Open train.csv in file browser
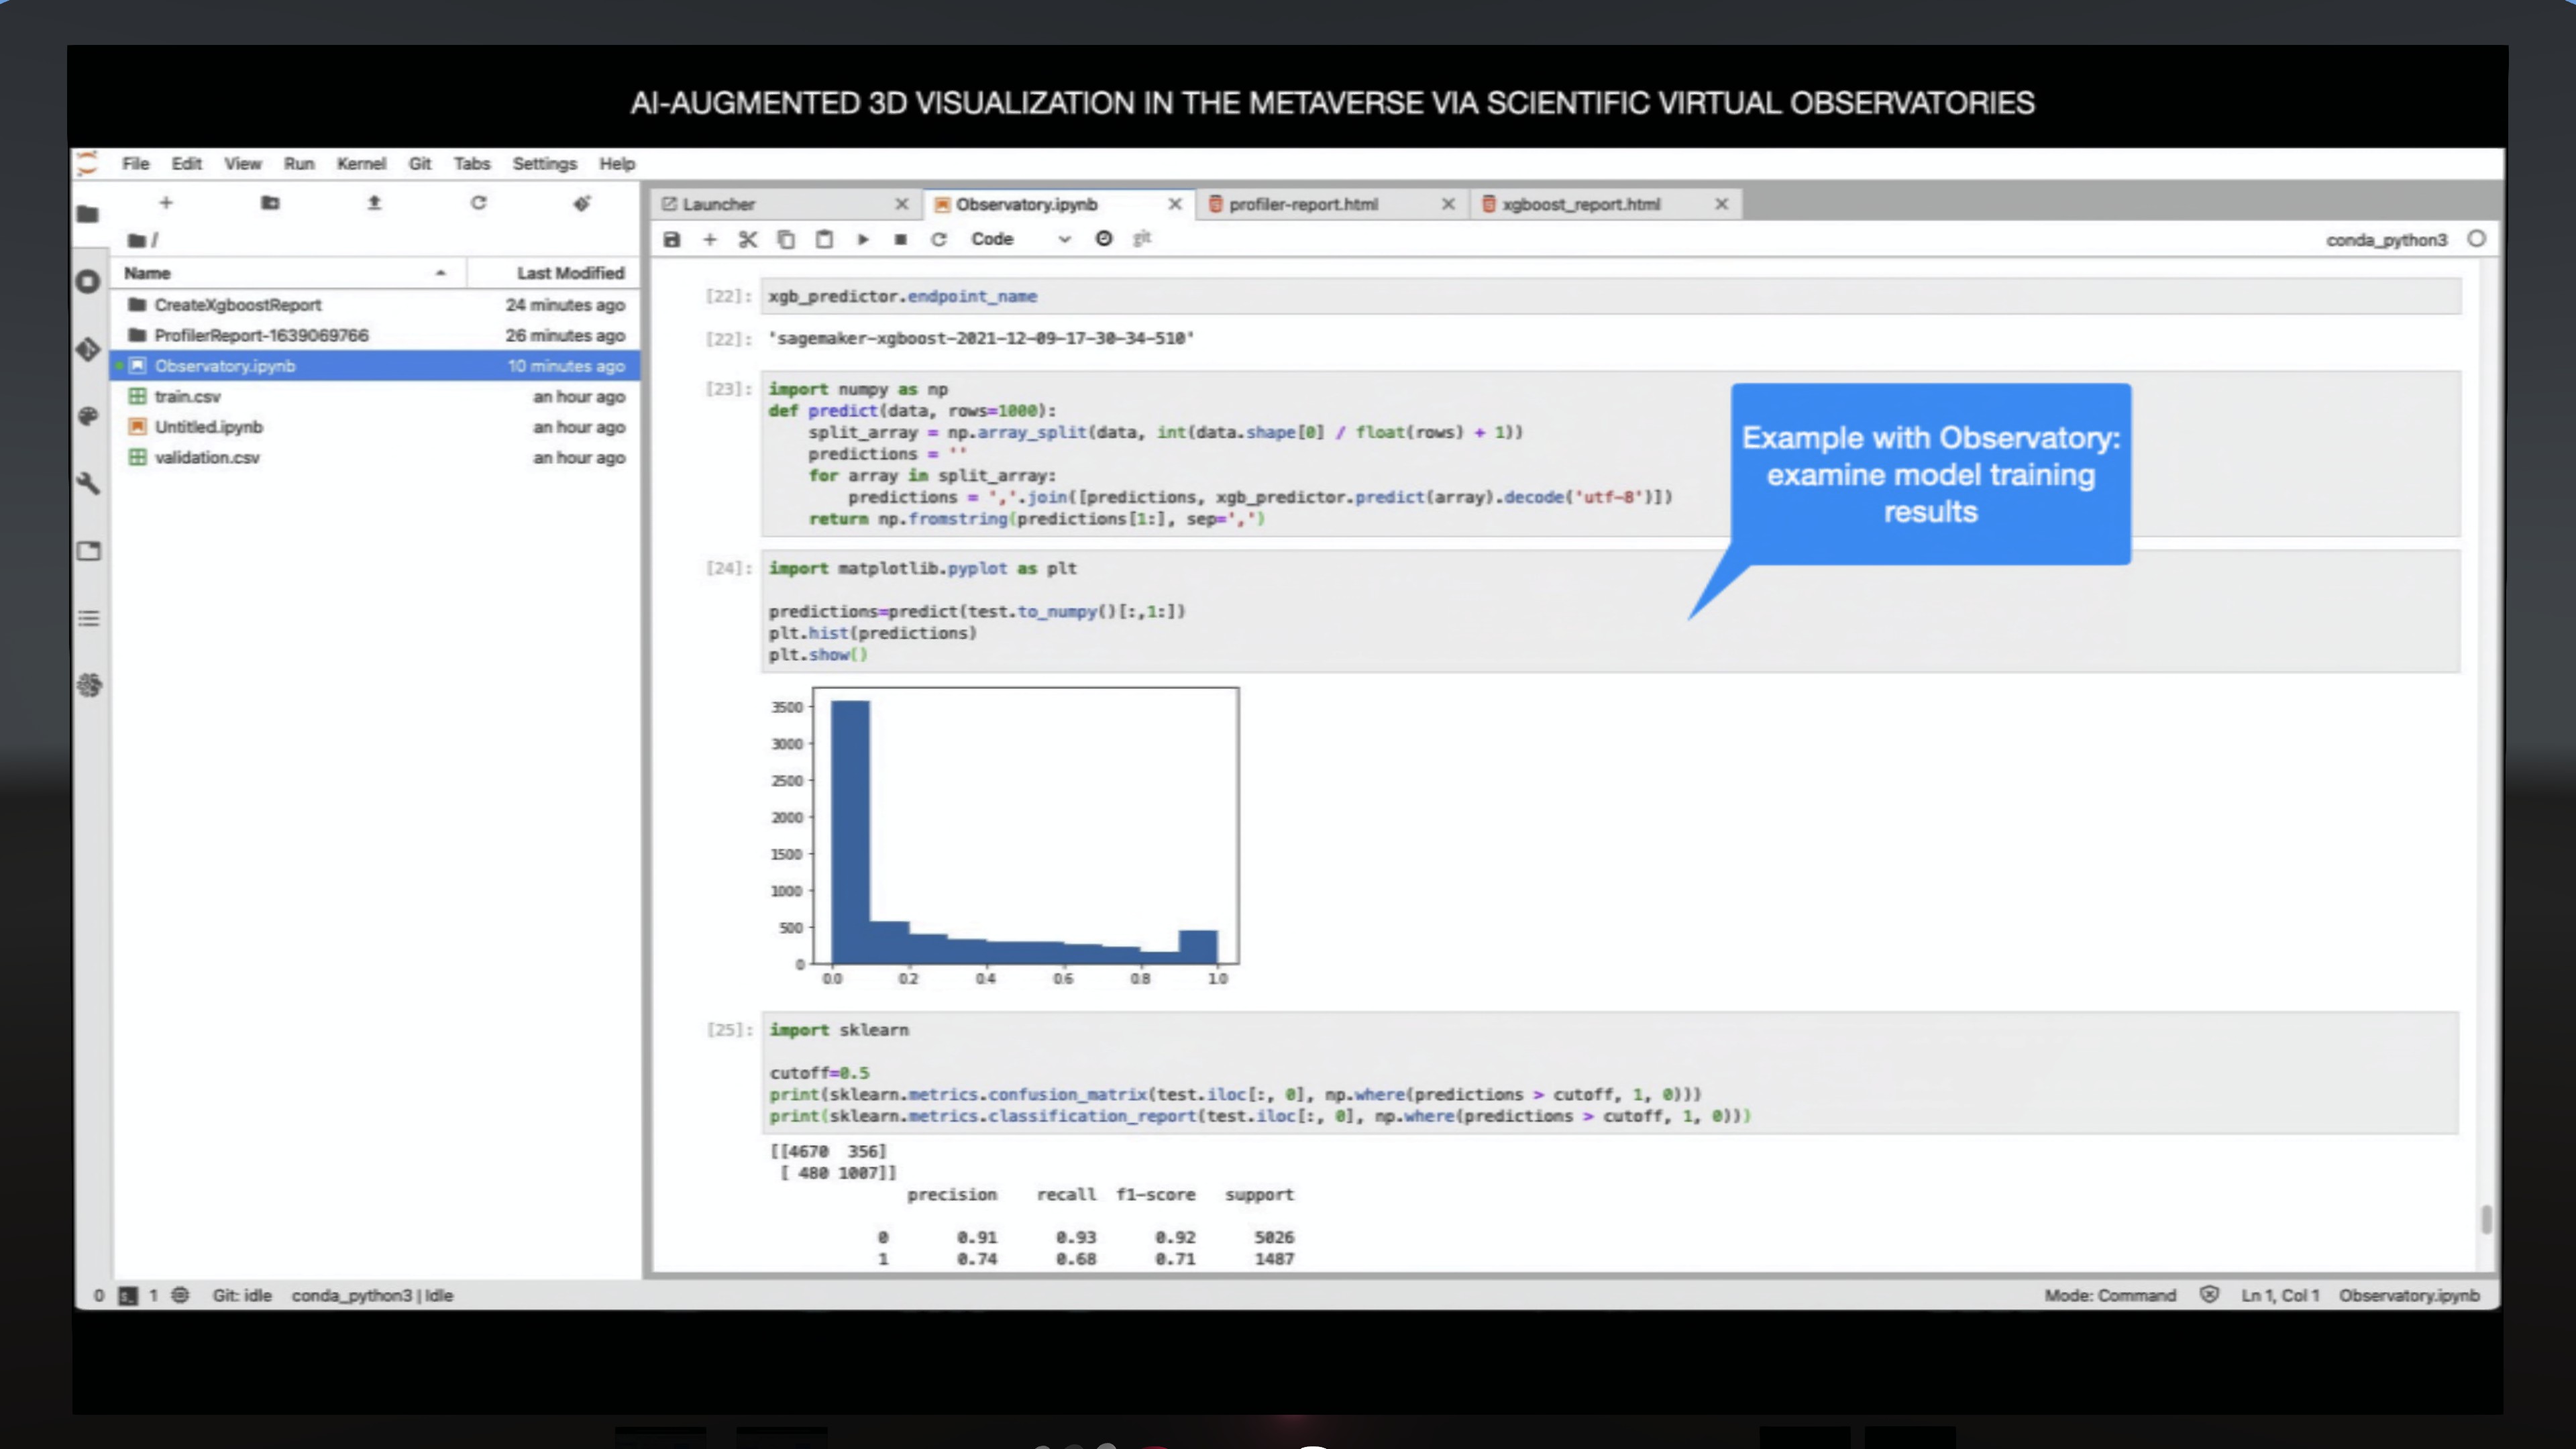Screen dimensions: 2576x1449 187,396
